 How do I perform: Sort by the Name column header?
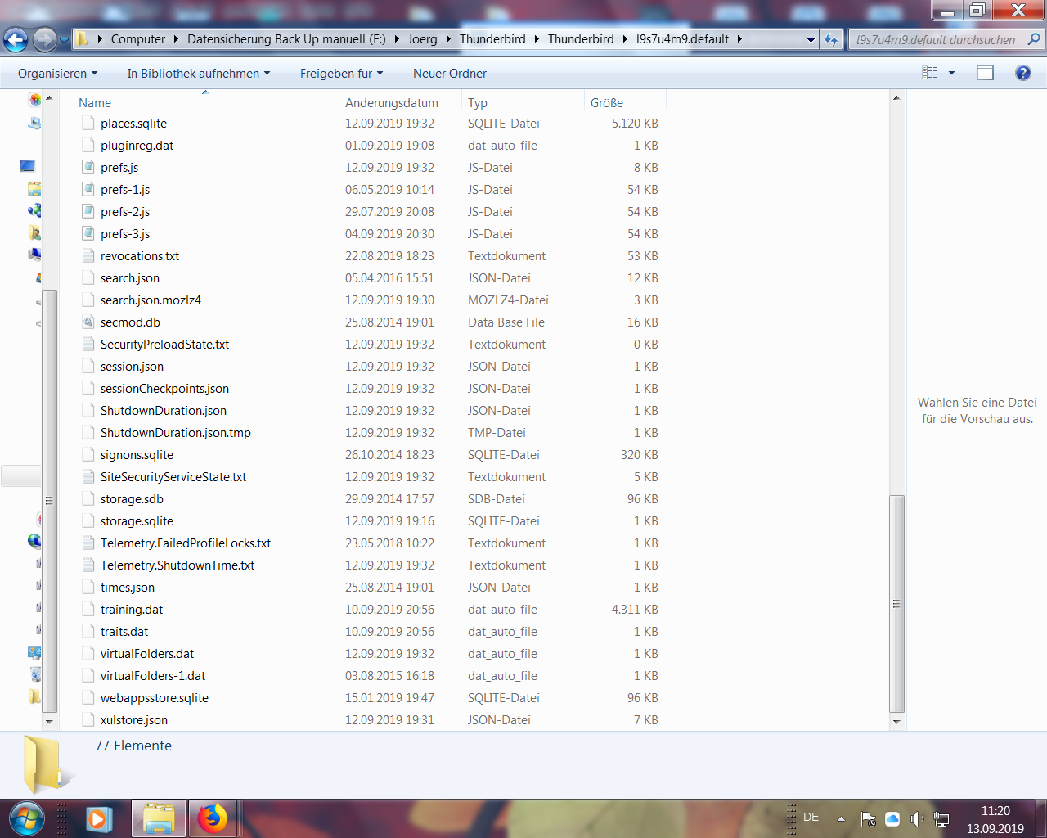pyautogui.click(x=206, y=102)
